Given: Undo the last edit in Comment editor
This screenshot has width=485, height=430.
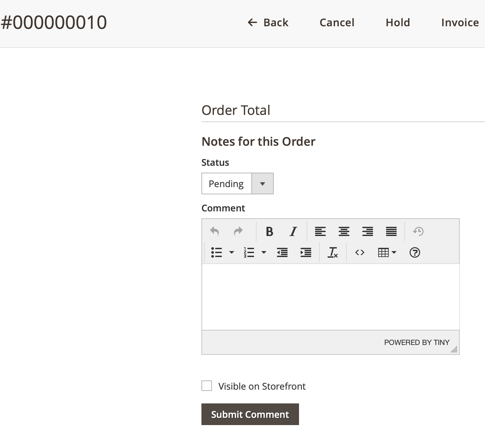Looking at the screenshot, I should 215,231.
